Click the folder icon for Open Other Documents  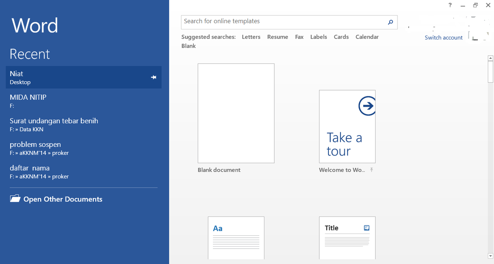[x=15, y=199]
